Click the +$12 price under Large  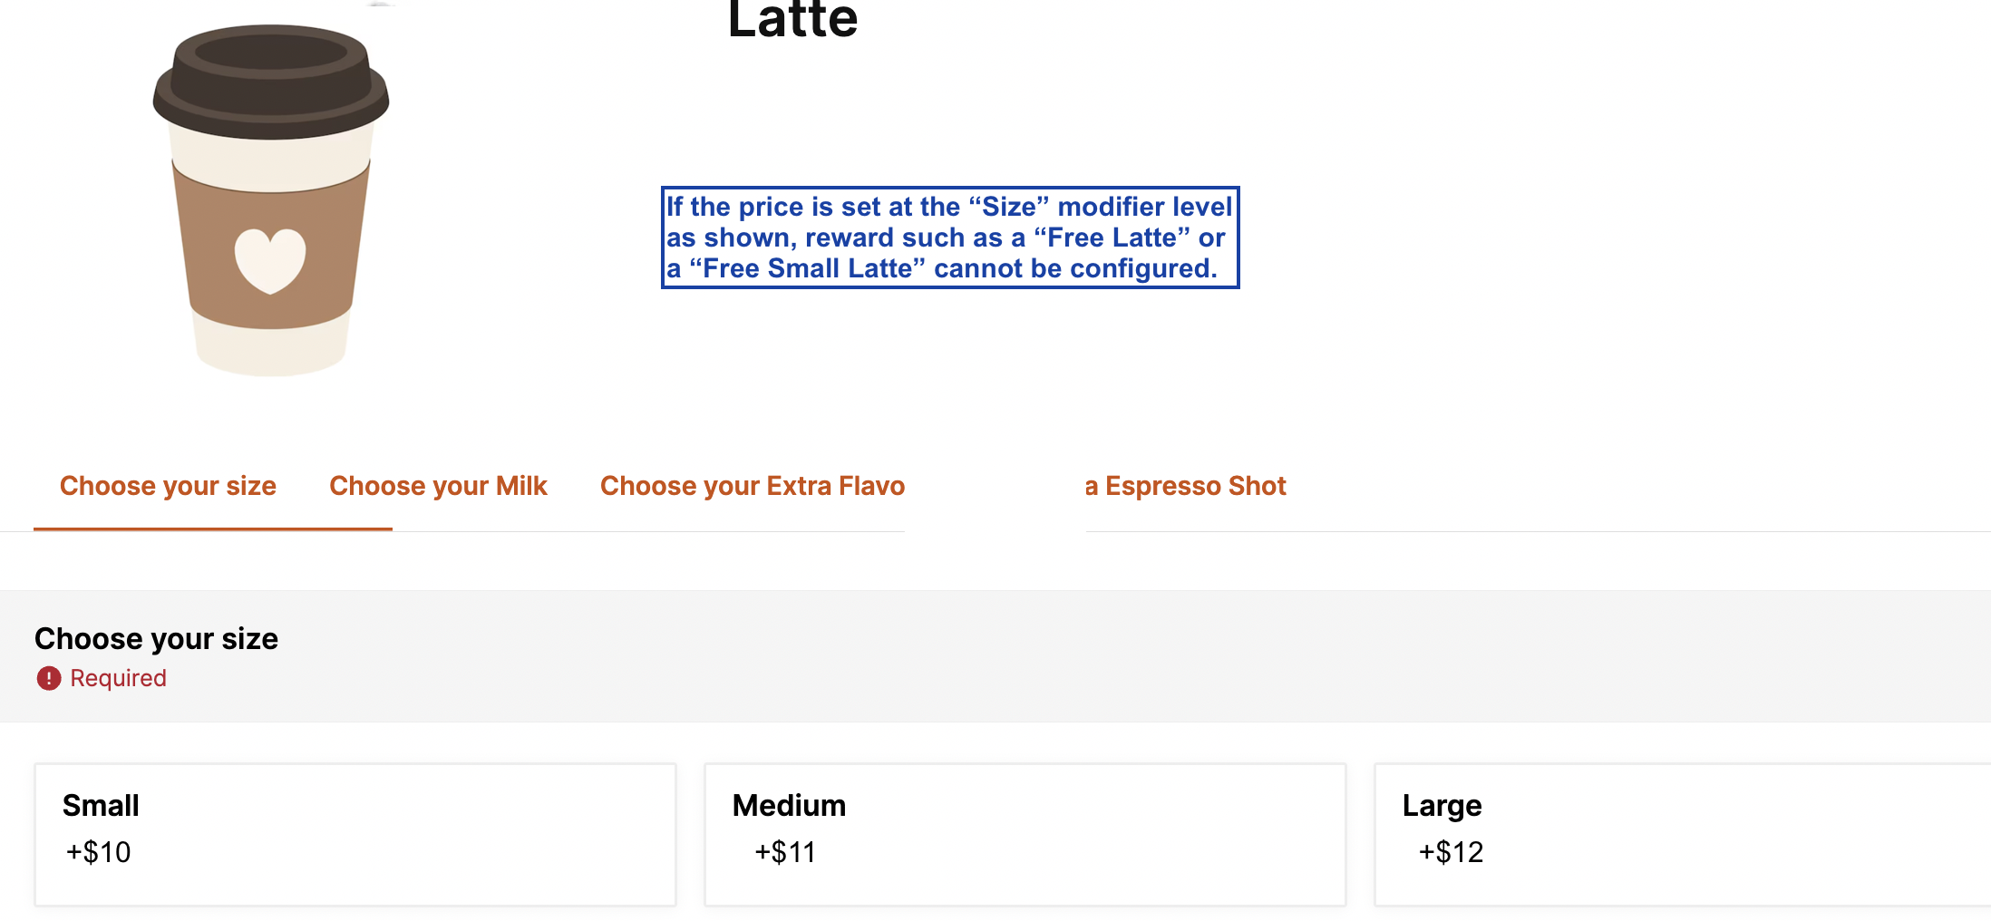(1451, 852)
